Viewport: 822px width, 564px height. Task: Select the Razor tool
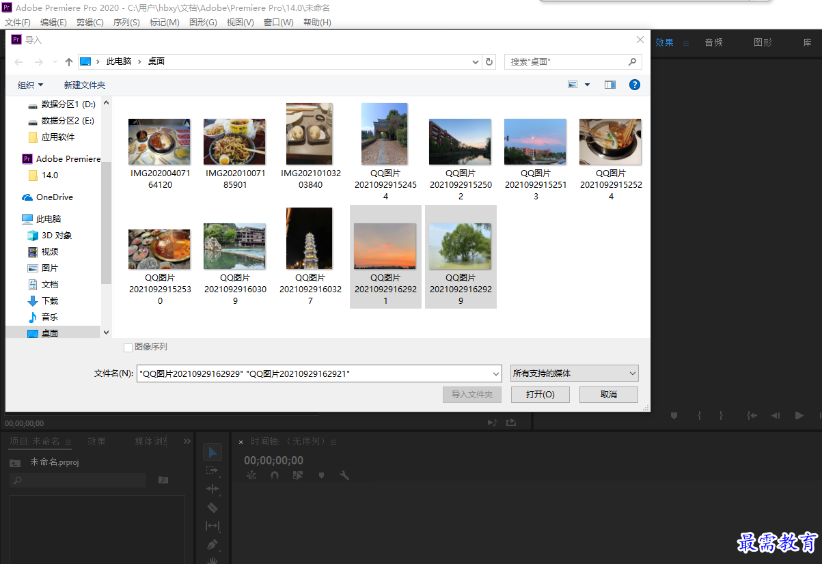click(213, 507)
